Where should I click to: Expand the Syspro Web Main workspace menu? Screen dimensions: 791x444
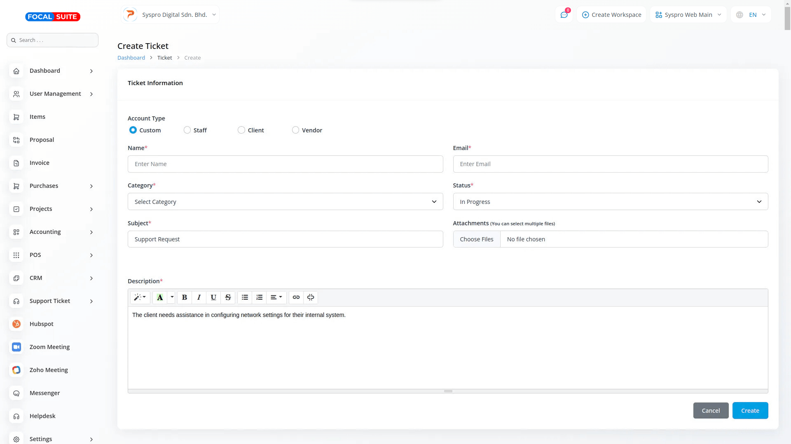[x=688, y=15]
